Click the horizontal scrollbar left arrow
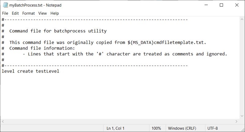Viewport: 245px width, 132px height. 3,121
